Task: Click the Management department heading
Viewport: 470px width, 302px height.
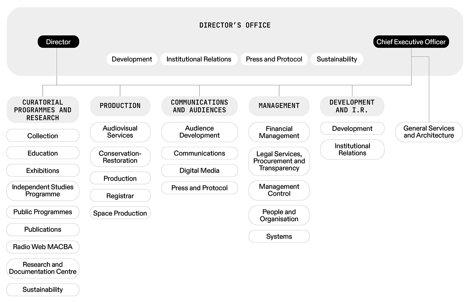Action: click(x=279, y=106)
